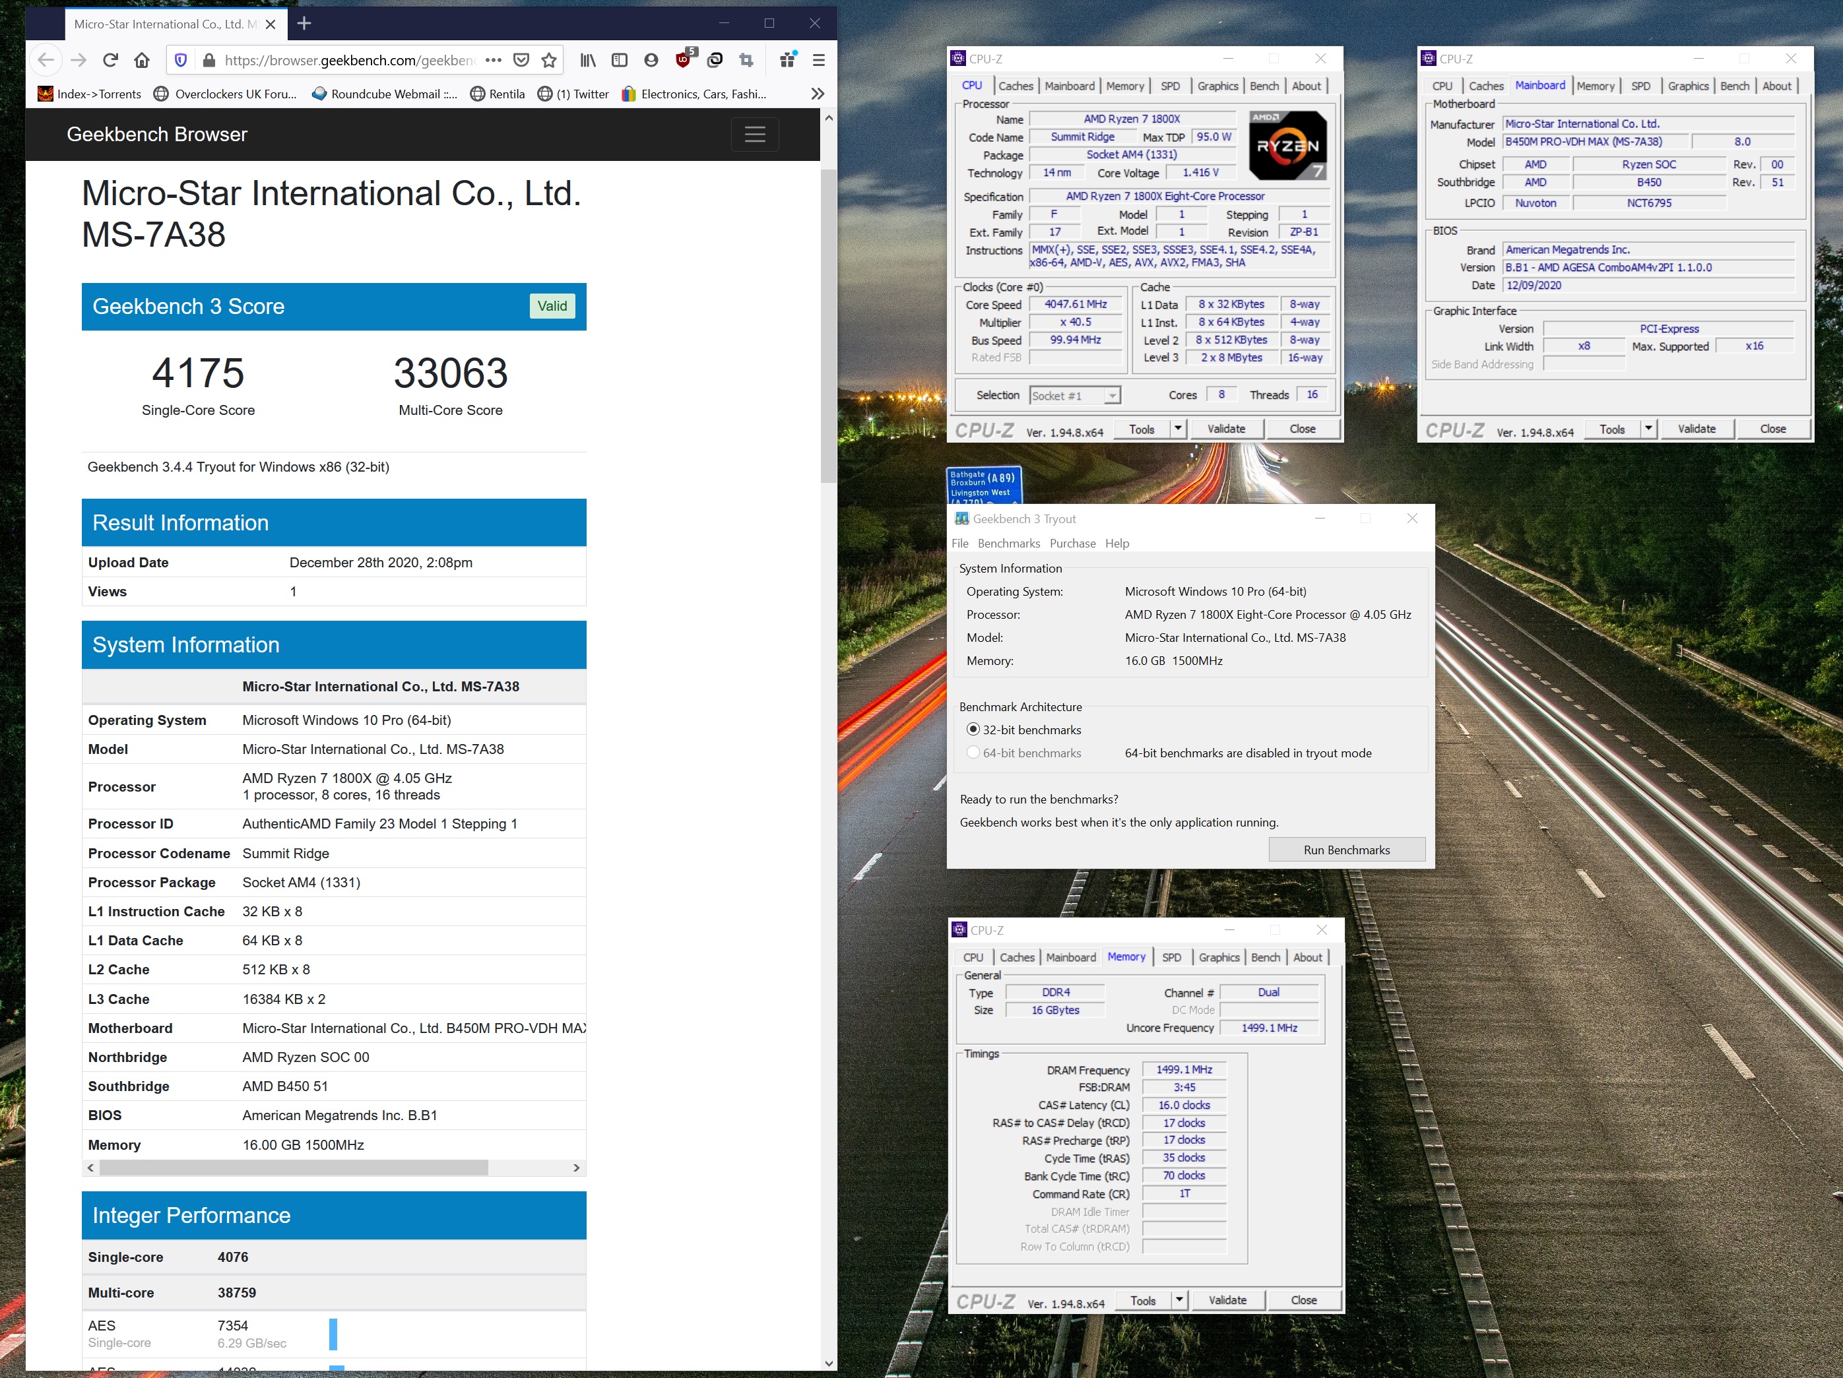Open Roundcube Webmail bookmark
This screenshot has width=1843, height=1378.
pyautogui.click(x=384, y=94)
